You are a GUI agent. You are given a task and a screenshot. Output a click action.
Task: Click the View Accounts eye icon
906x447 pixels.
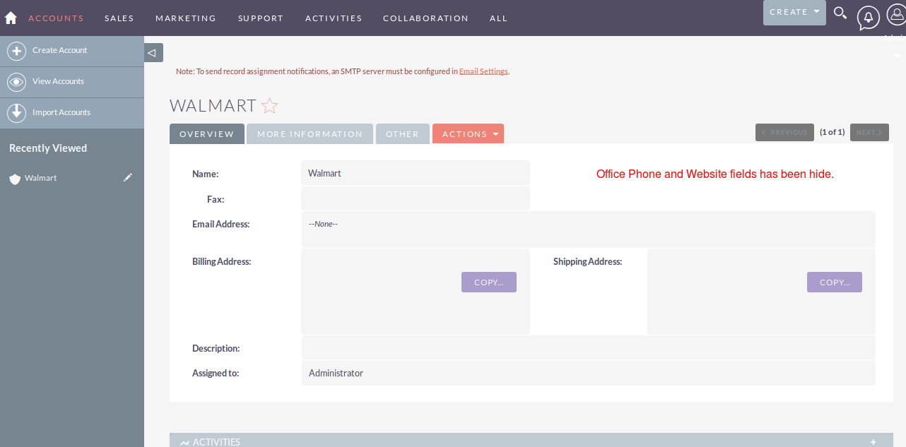pos(16,82)
